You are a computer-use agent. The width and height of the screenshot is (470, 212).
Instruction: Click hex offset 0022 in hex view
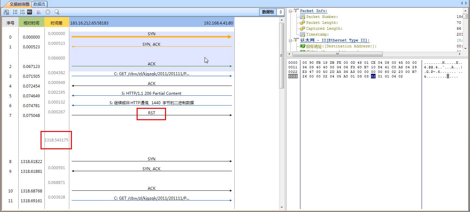click(x=293, y=72)
